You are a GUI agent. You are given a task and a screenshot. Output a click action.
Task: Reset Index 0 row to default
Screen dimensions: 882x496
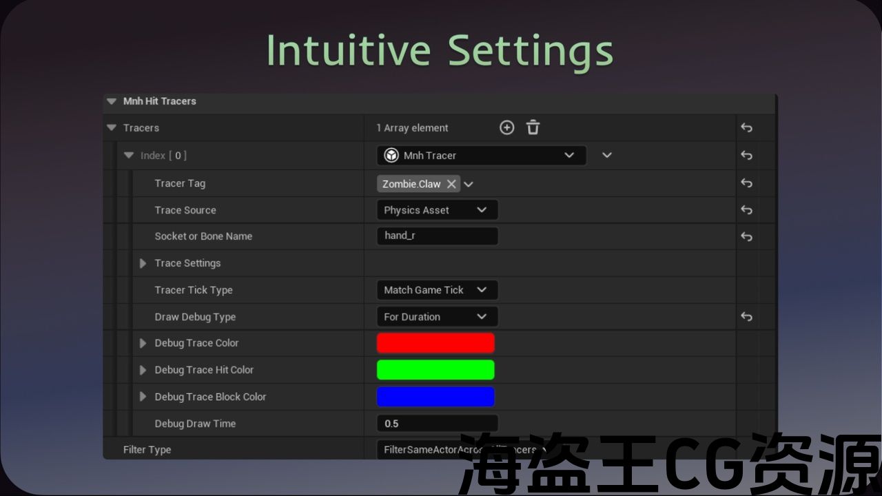click(746, 156)
